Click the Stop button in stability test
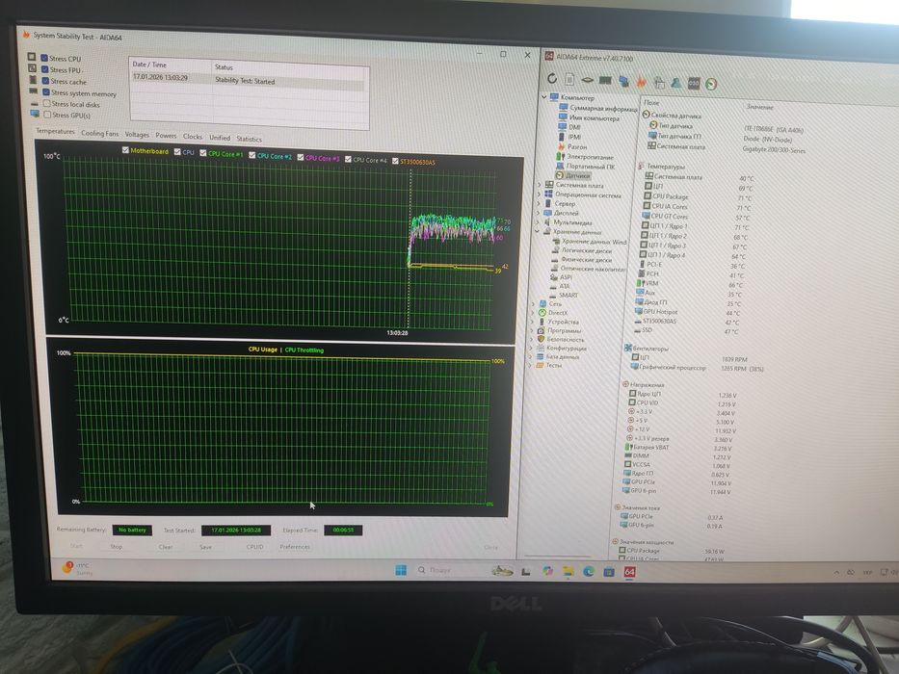The width and height of the screenshot is (899, 674). (117, 547)
